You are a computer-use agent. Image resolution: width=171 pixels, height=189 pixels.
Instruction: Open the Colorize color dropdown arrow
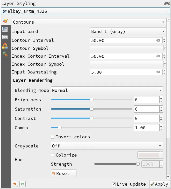162,155
